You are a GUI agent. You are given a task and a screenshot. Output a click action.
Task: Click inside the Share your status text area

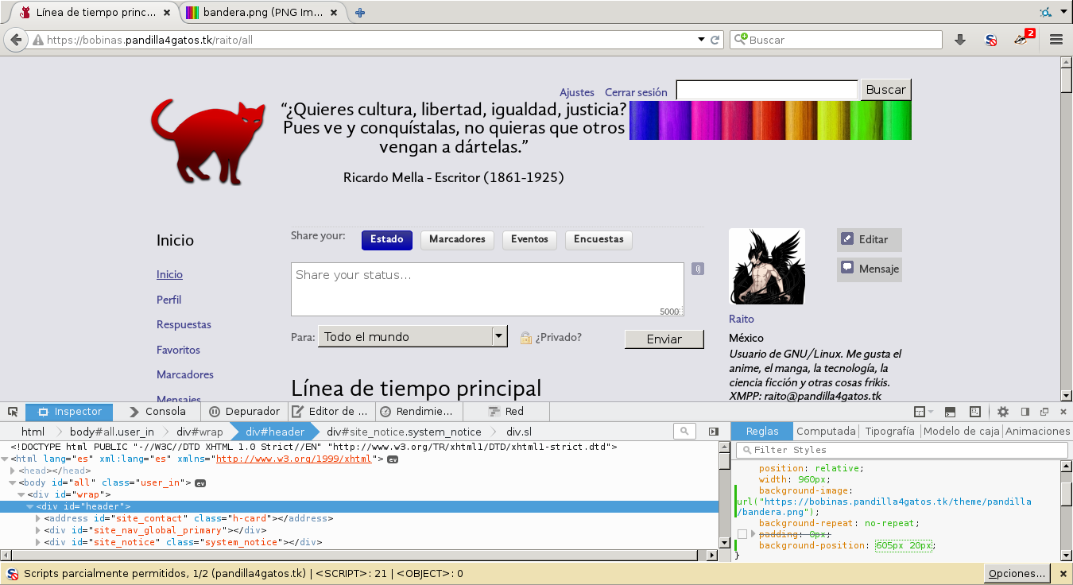[487, 289]
